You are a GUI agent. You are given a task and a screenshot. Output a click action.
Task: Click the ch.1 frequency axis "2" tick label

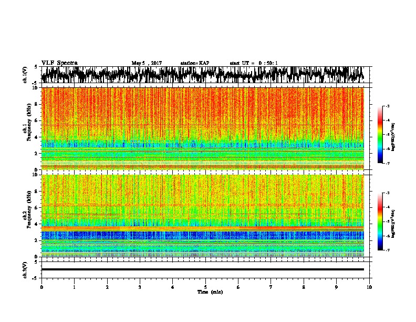coord(37,154)
